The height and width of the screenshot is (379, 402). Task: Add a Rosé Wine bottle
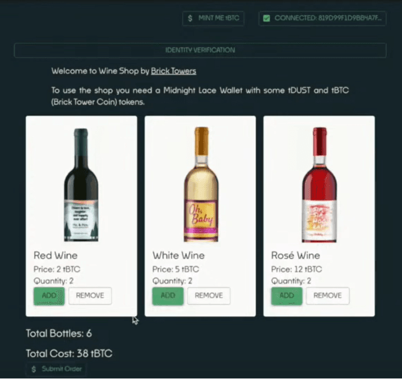tap(287, 296)
